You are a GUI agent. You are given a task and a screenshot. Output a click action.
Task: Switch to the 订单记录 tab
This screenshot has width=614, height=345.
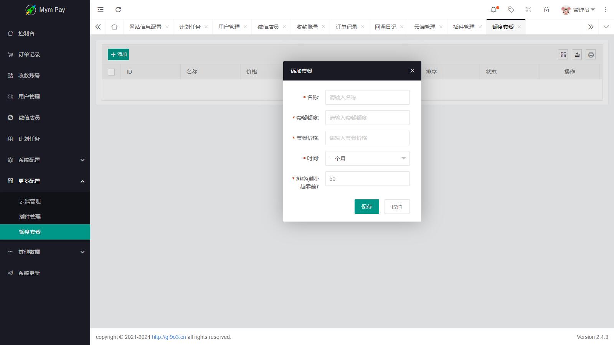(x=346, y=27)
